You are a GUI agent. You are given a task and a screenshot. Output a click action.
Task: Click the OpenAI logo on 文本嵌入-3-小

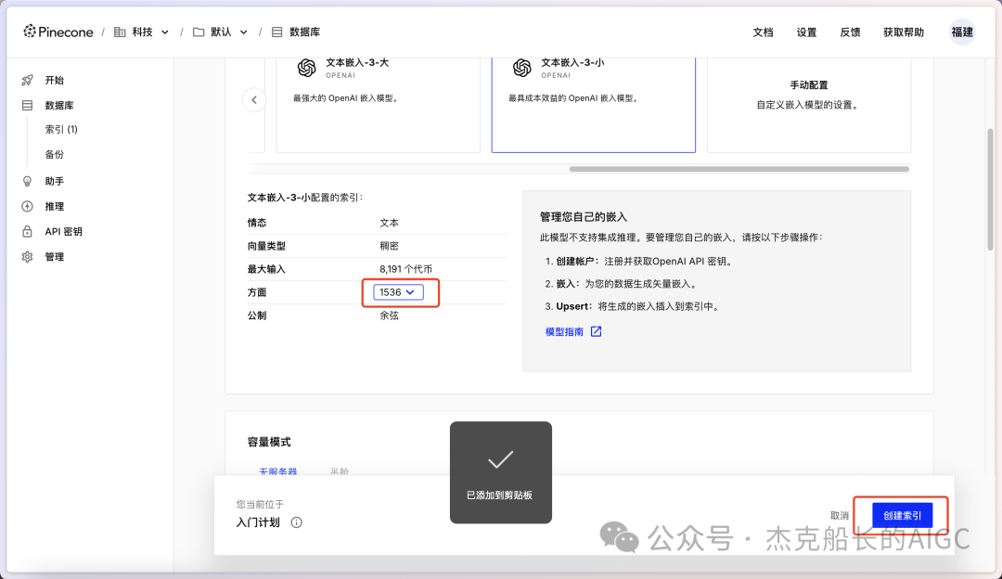point(522,68)
